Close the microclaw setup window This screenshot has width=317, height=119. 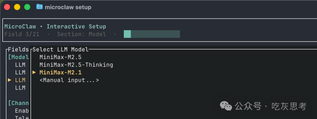7,7
